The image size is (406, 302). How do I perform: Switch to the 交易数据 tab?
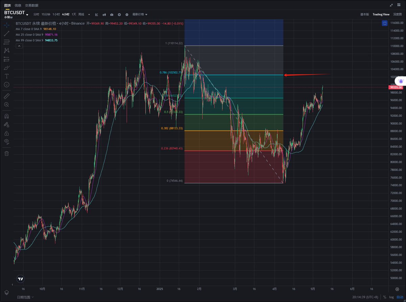tap(31, 5)
